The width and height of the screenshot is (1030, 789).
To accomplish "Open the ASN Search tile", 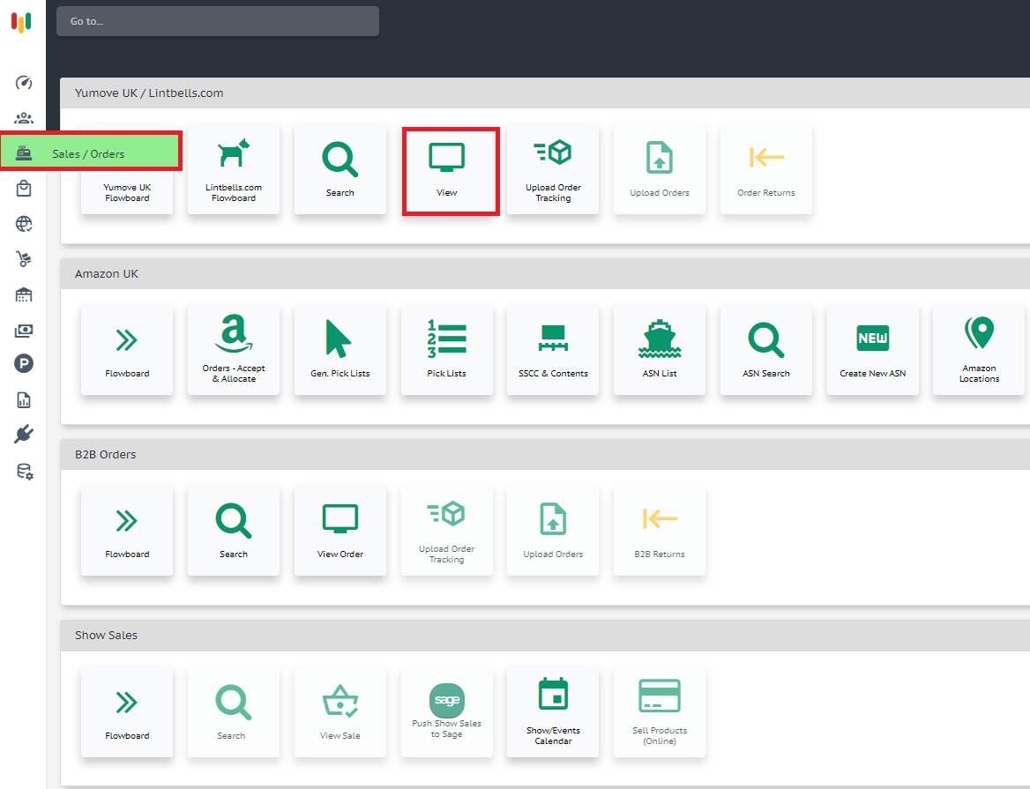I will tap(766, 350).
